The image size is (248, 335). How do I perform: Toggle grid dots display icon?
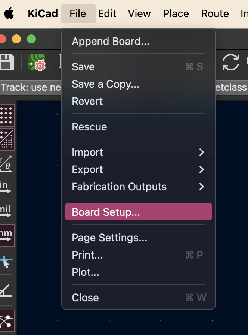pos(7,115)
